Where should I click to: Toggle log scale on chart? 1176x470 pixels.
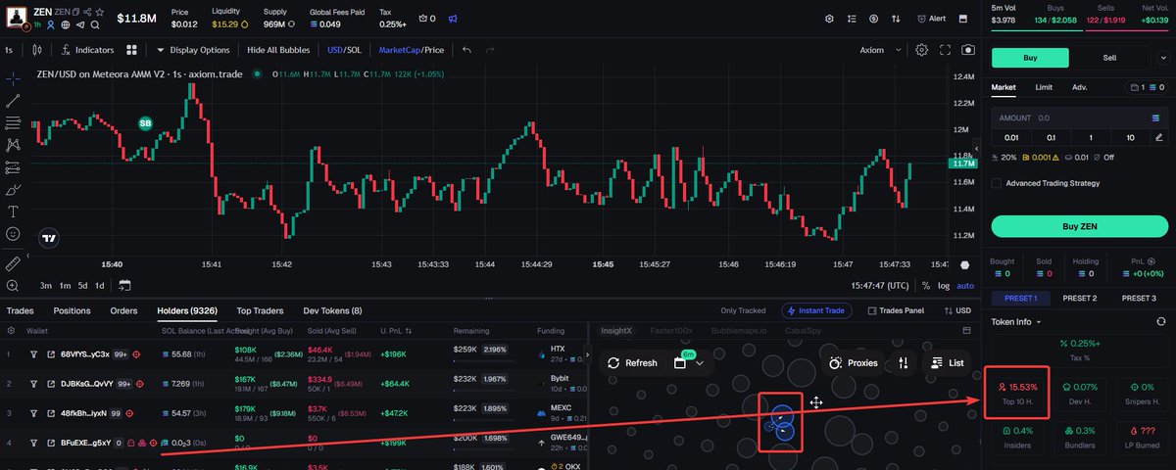point(944,286)
